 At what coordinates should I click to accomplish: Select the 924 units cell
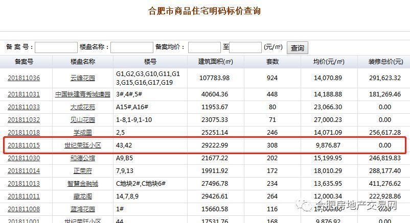272,78
